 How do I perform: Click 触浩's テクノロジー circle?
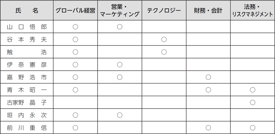tap(164, 52)
